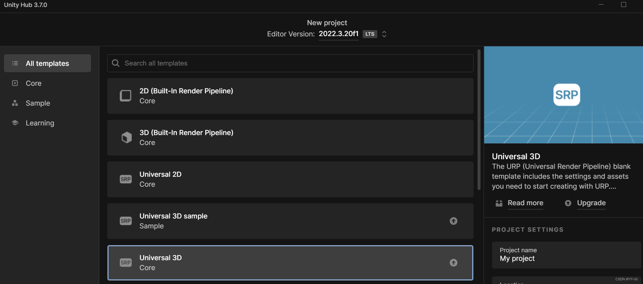643x284 pixels.
Task: Click the template list vertical scrollbar
Action: [x=479, y=120]
